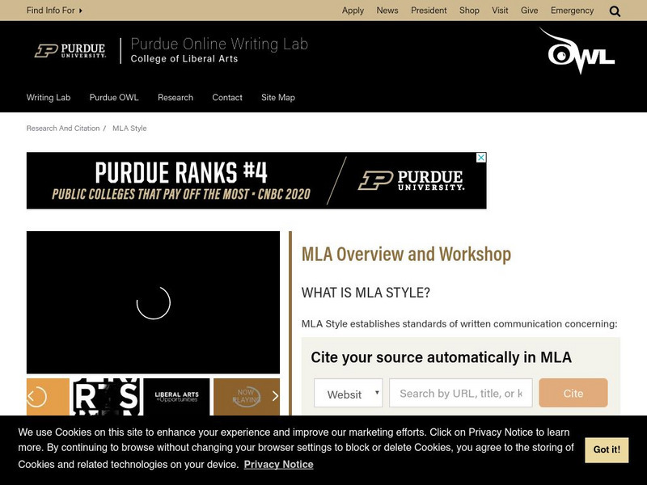Screen dimensions: 647x485
Task: Expand the Find Info For menu
Action: 54,11
